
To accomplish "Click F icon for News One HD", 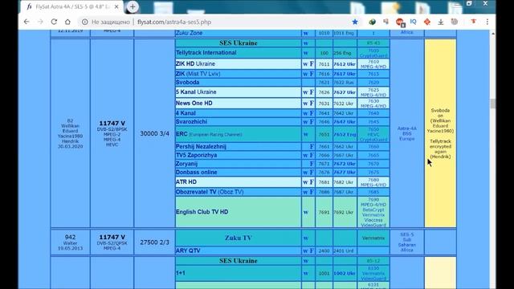I will [312, 104].
